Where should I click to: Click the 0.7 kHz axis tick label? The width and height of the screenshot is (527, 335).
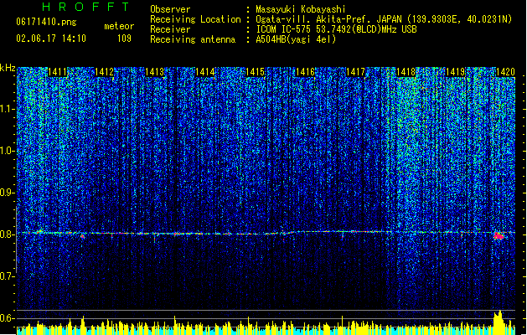coord(8,276)
